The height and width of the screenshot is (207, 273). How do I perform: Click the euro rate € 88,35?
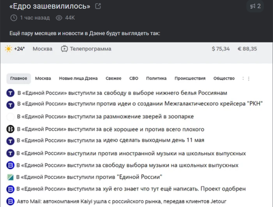[247, 49]
